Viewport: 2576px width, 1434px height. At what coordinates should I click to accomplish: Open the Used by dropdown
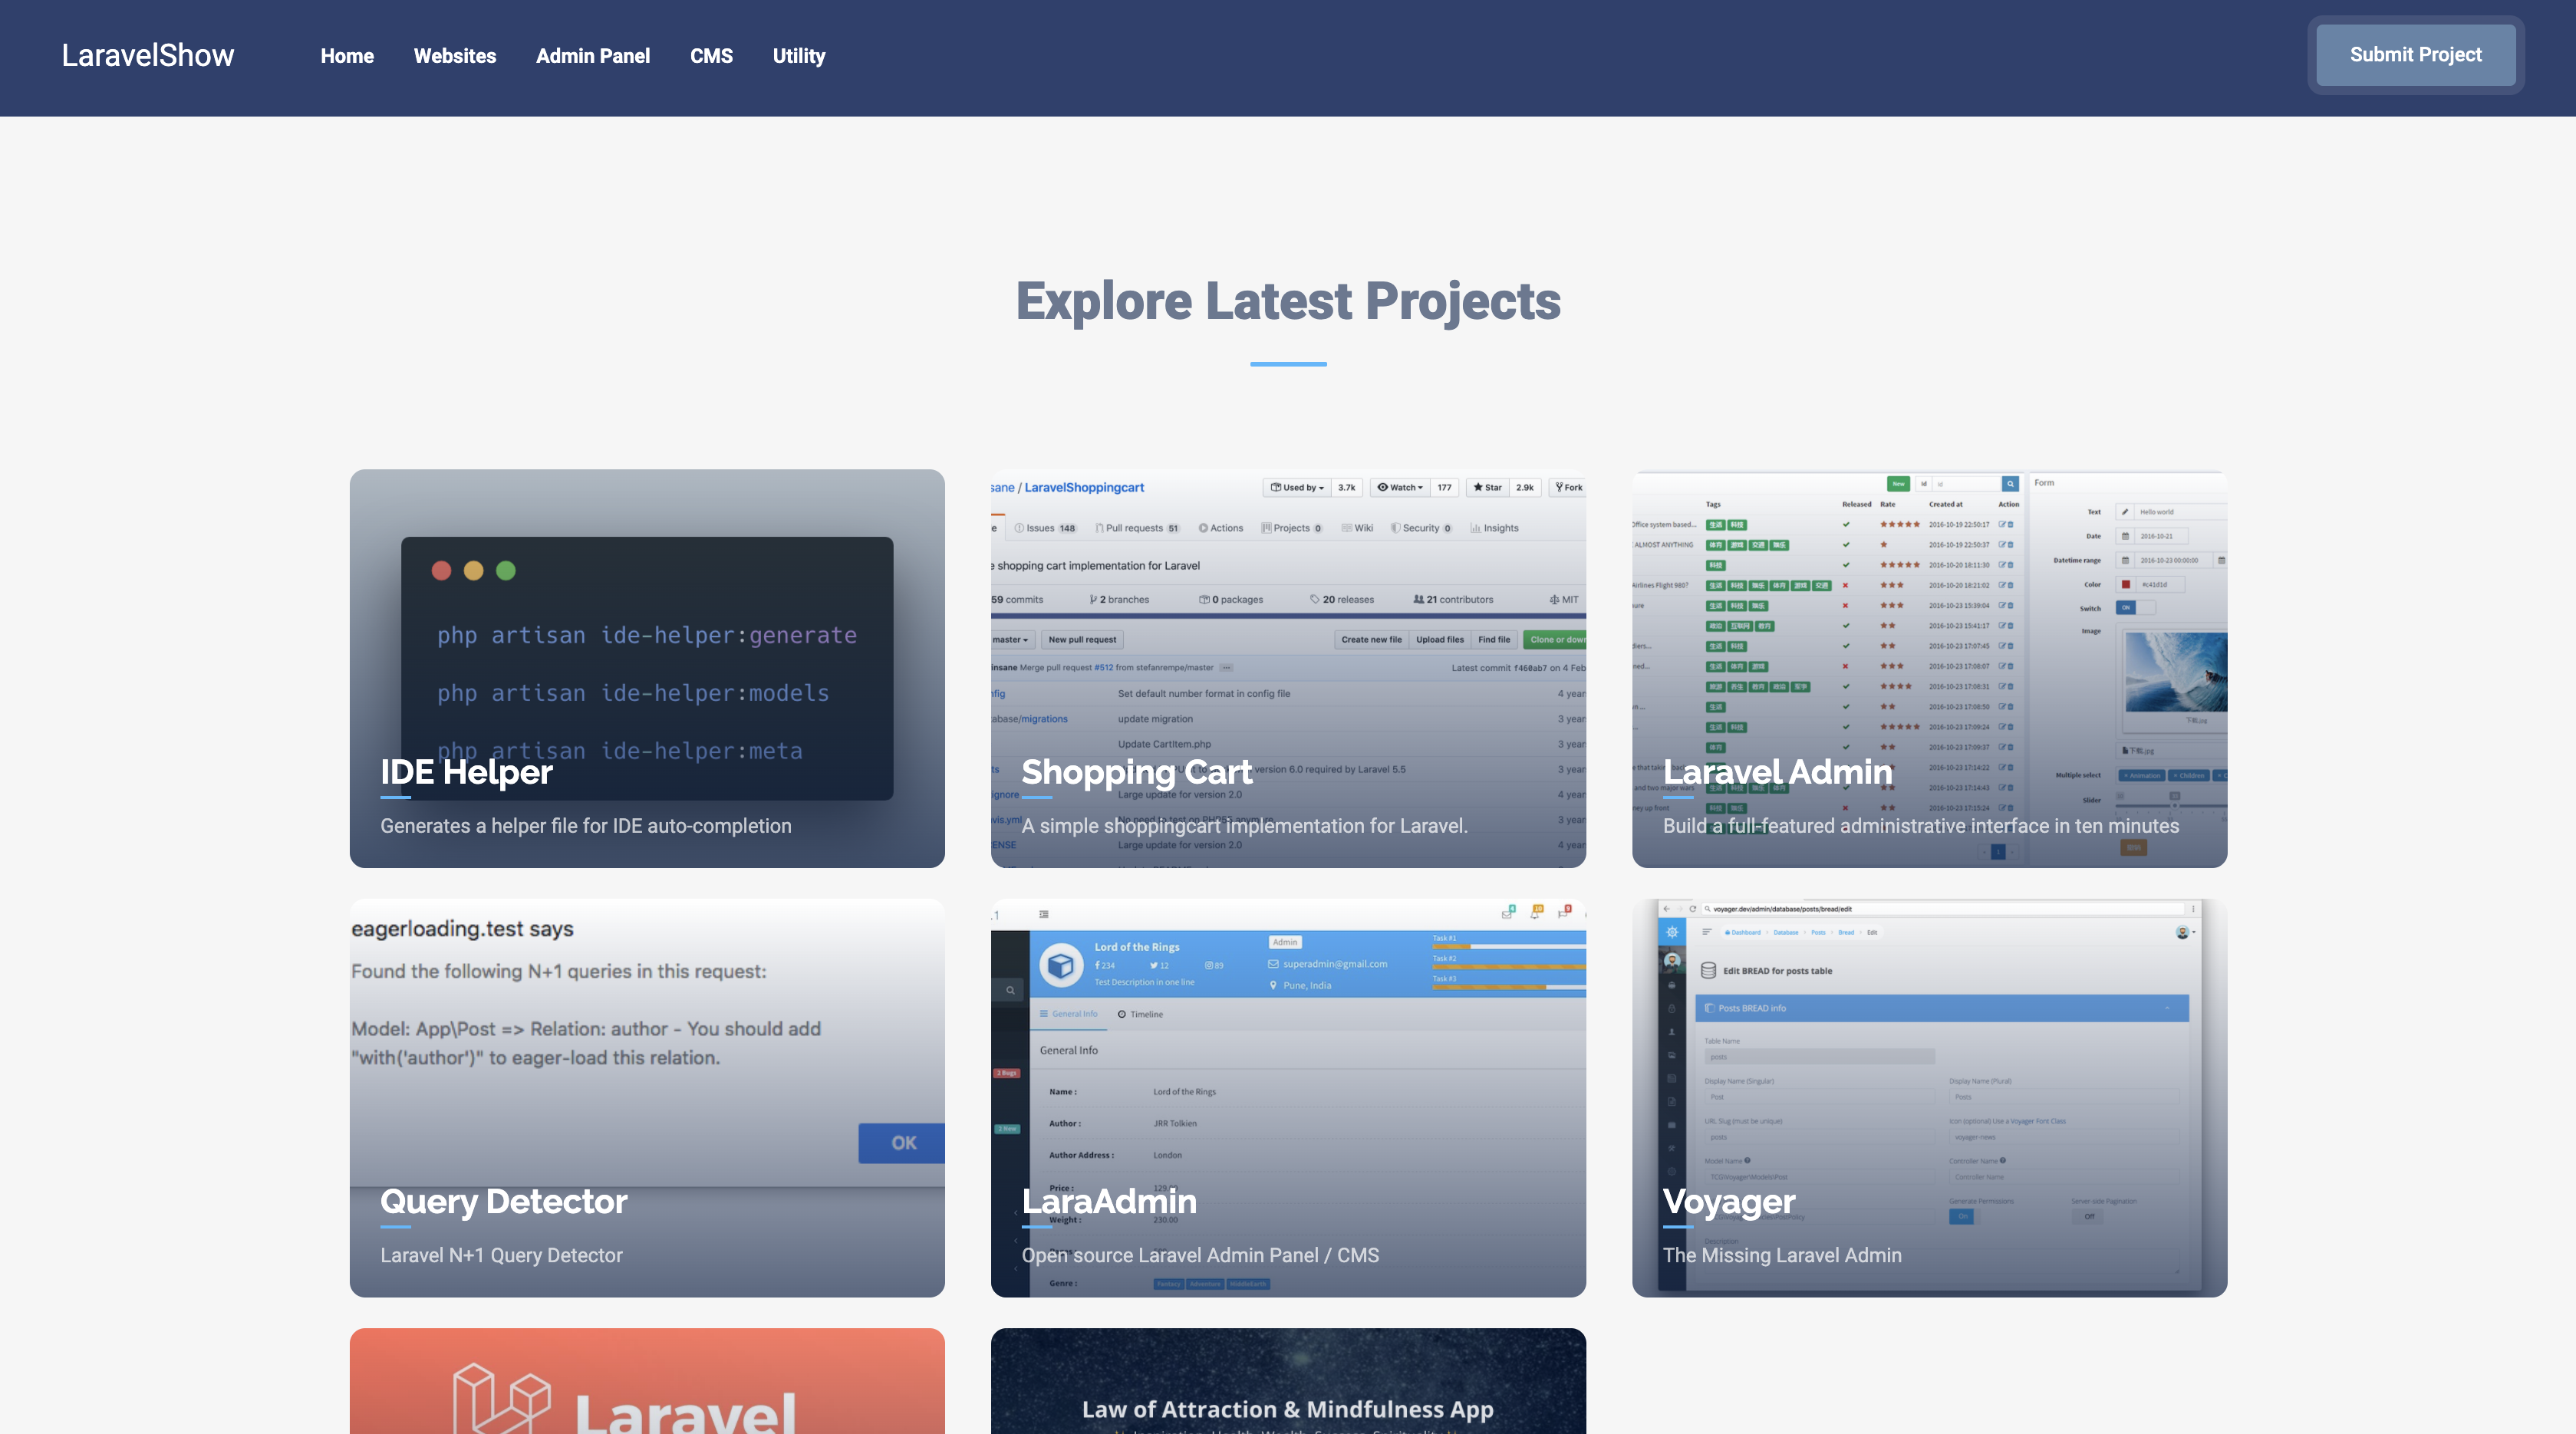[x=1298, y=488]
